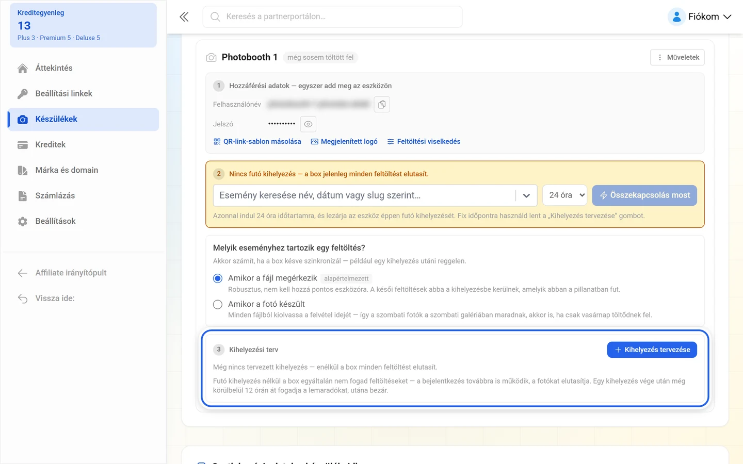Click the Photobooth 1 device title
This screenshot has height=464, width=743.
[250, 57]
